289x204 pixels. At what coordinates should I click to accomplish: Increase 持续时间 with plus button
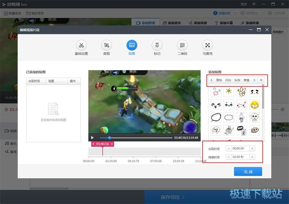[252, 157]
